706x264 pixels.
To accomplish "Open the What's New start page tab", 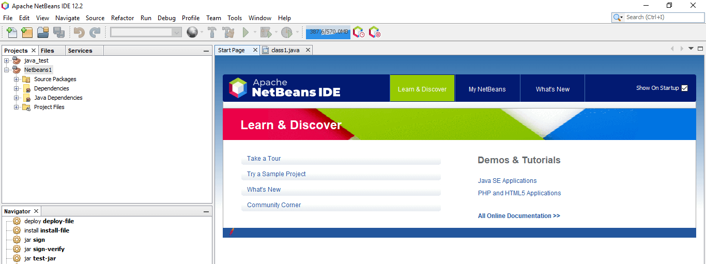I will [552, 89].
